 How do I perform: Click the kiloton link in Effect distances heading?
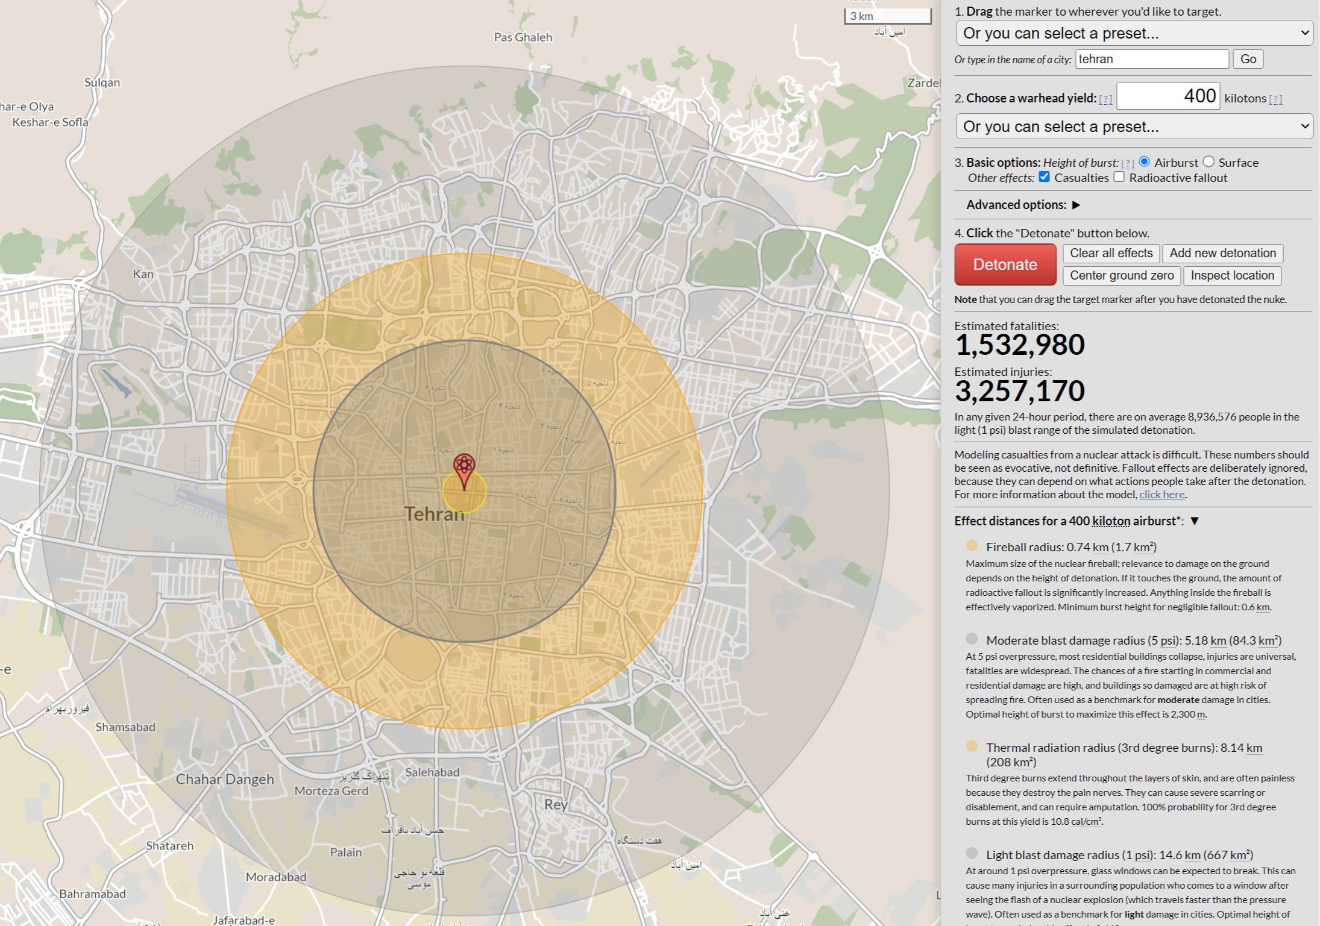click(1111, 521)
